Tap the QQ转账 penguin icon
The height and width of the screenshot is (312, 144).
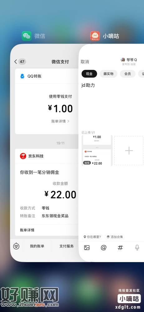pos(22,76)
